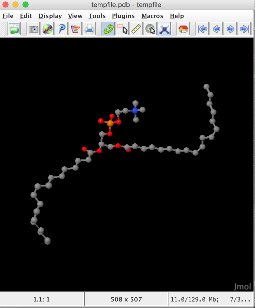Open a file with the folder icon
The width and height of the screenshot is (255, 308).
coord(14,29)
